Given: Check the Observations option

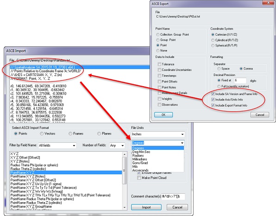Looking at the screenshot, I should click(x=159, y=105).
